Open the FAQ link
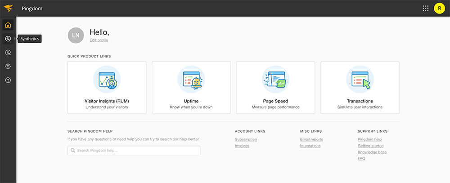 361,158
